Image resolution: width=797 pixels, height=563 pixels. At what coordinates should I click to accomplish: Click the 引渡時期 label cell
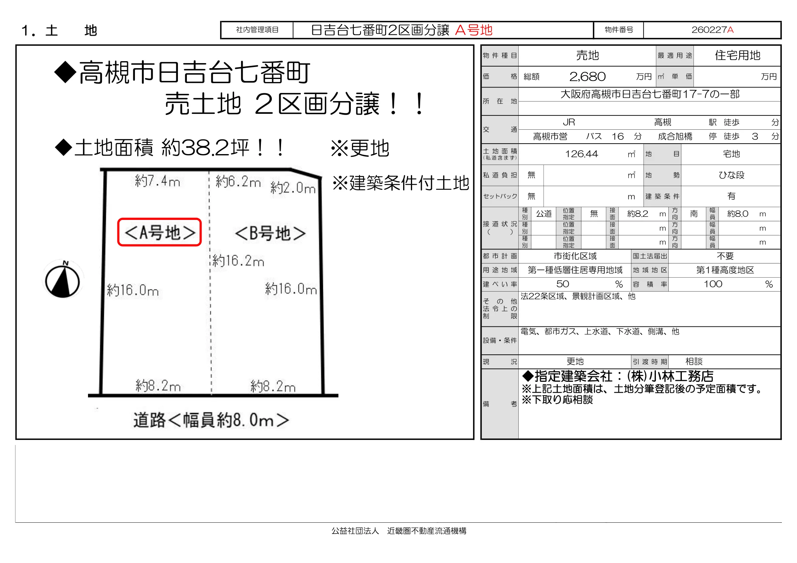point(650,361)
